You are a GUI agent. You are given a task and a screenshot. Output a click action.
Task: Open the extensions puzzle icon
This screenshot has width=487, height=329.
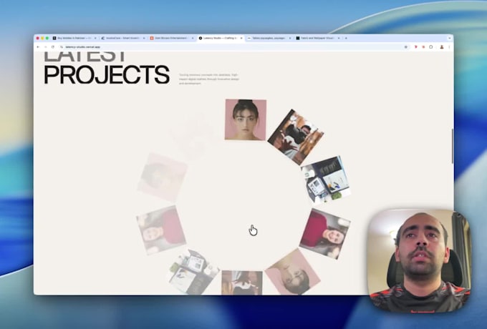431,46
